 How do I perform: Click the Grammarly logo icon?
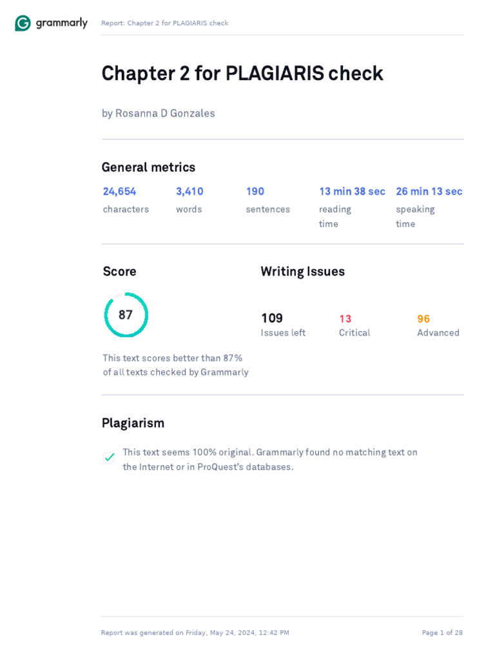[23, 23]
